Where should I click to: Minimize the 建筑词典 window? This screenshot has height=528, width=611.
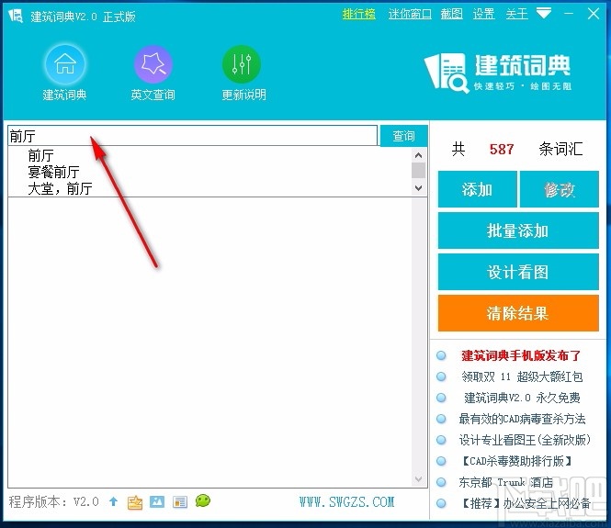pos(569,14)
